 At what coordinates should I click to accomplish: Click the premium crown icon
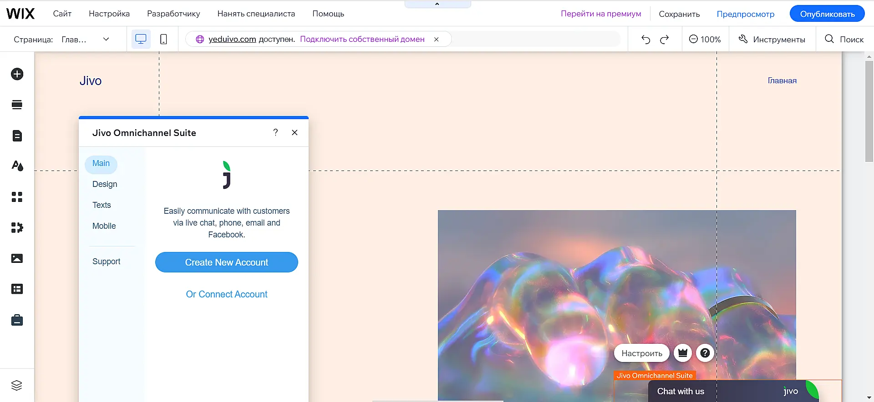[x=682, y=353]
